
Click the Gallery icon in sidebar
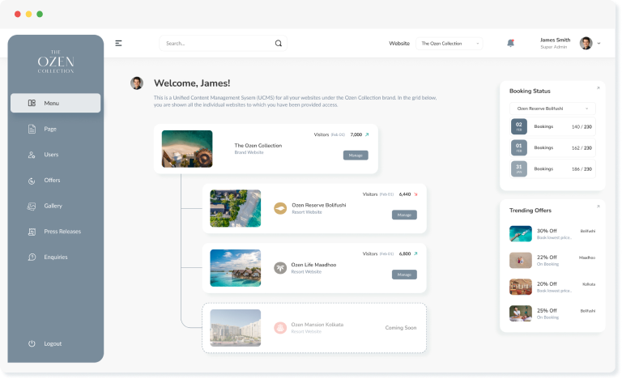point(32,206)
